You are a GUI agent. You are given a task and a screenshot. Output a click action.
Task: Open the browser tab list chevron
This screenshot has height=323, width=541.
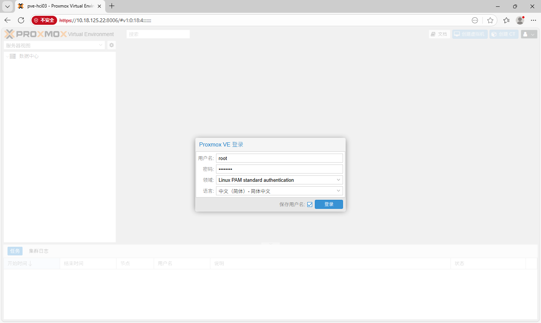(8, 6)
